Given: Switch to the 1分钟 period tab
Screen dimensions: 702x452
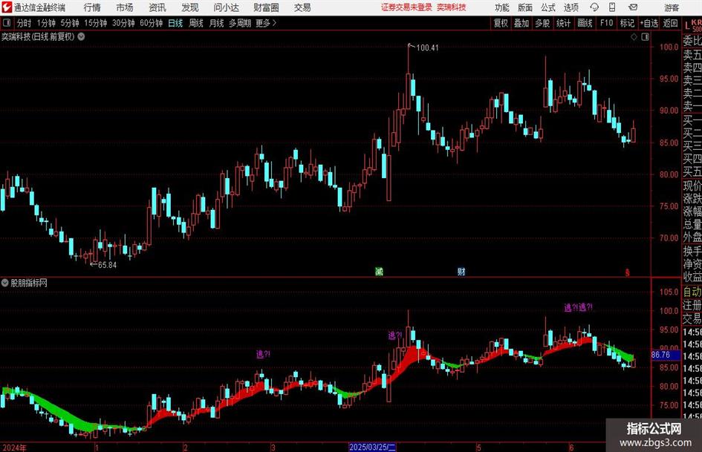Looking at the screenshot, I should [x=46, y=23].
